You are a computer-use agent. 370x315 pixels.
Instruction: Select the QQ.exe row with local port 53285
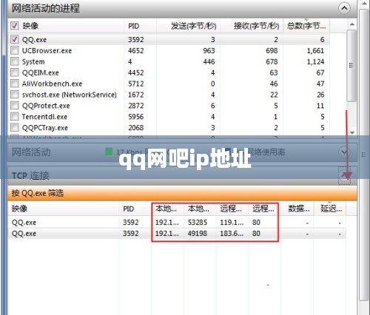pos(177,223)
